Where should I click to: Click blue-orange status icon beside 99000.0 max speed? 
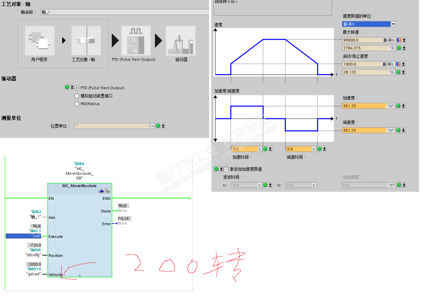399,40
